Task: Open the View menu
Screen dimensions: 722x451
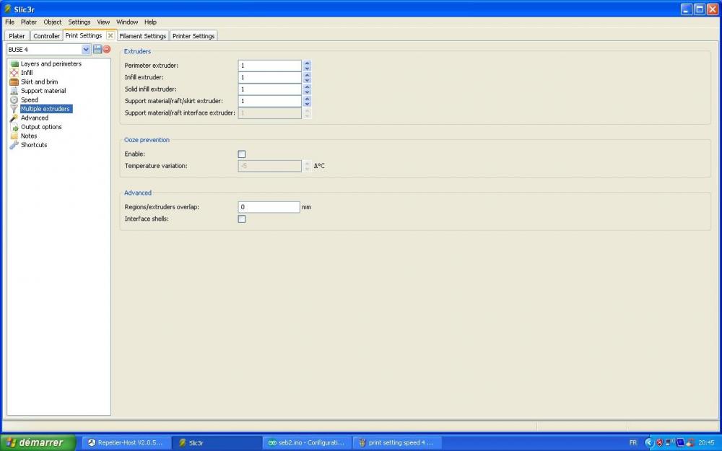Action: [x=103, y=22]
